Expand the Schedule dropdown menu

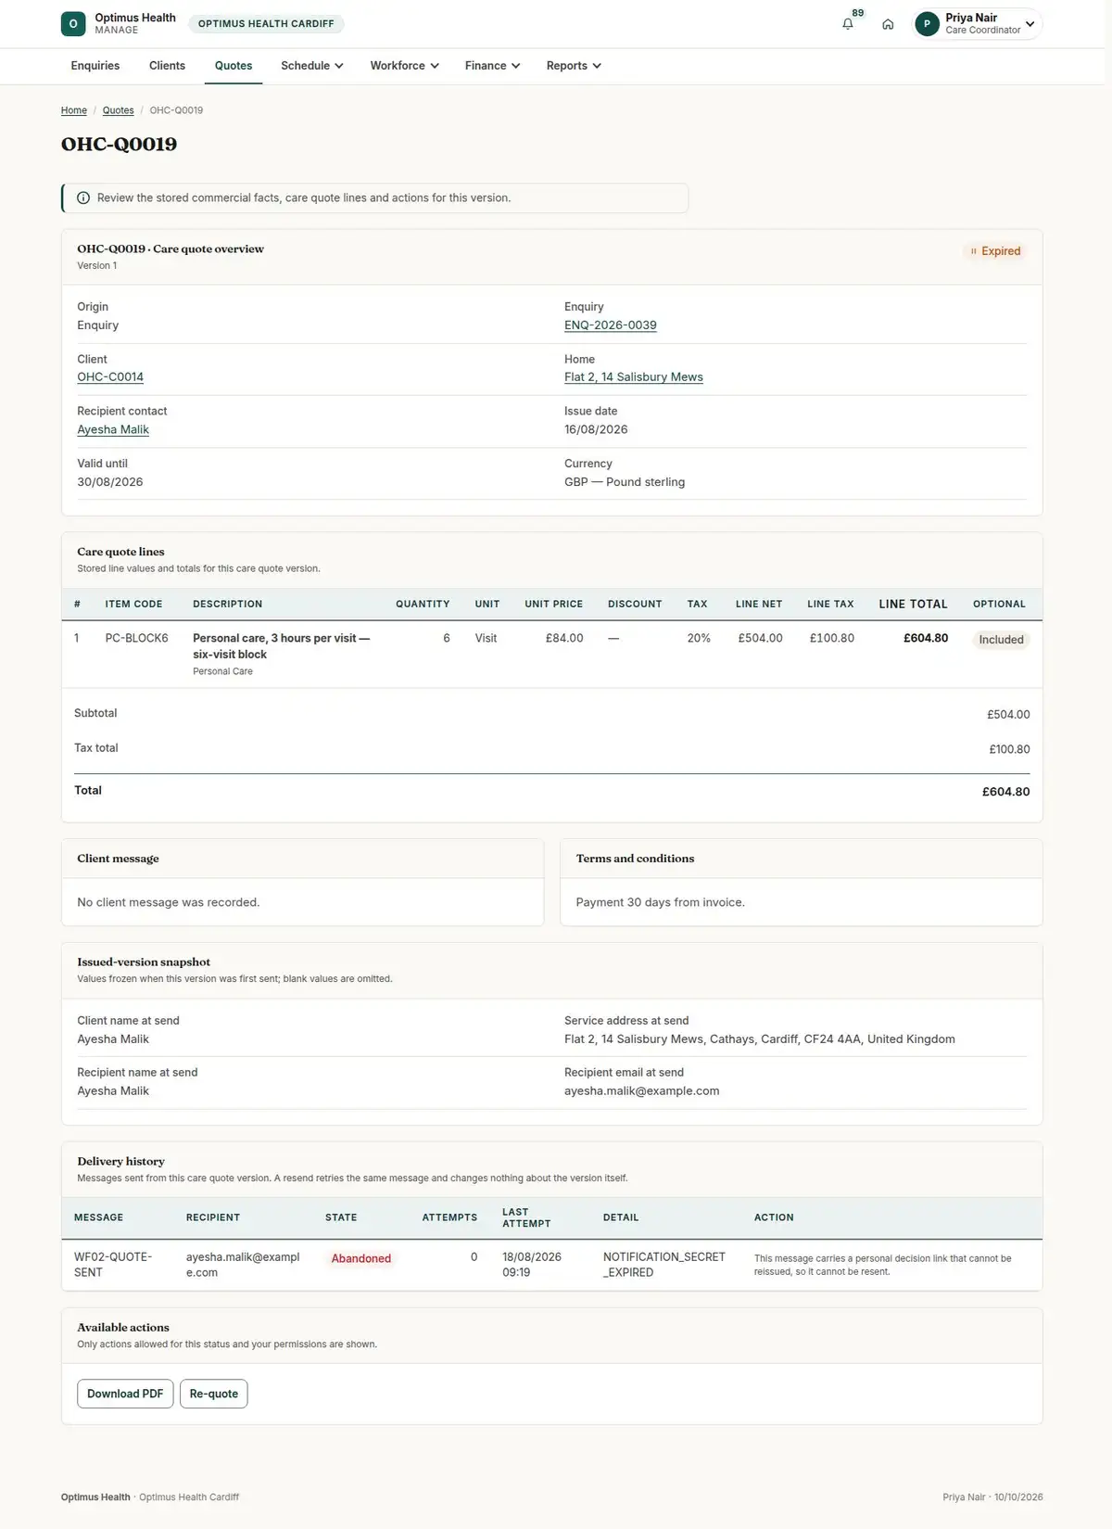[312, 66]
